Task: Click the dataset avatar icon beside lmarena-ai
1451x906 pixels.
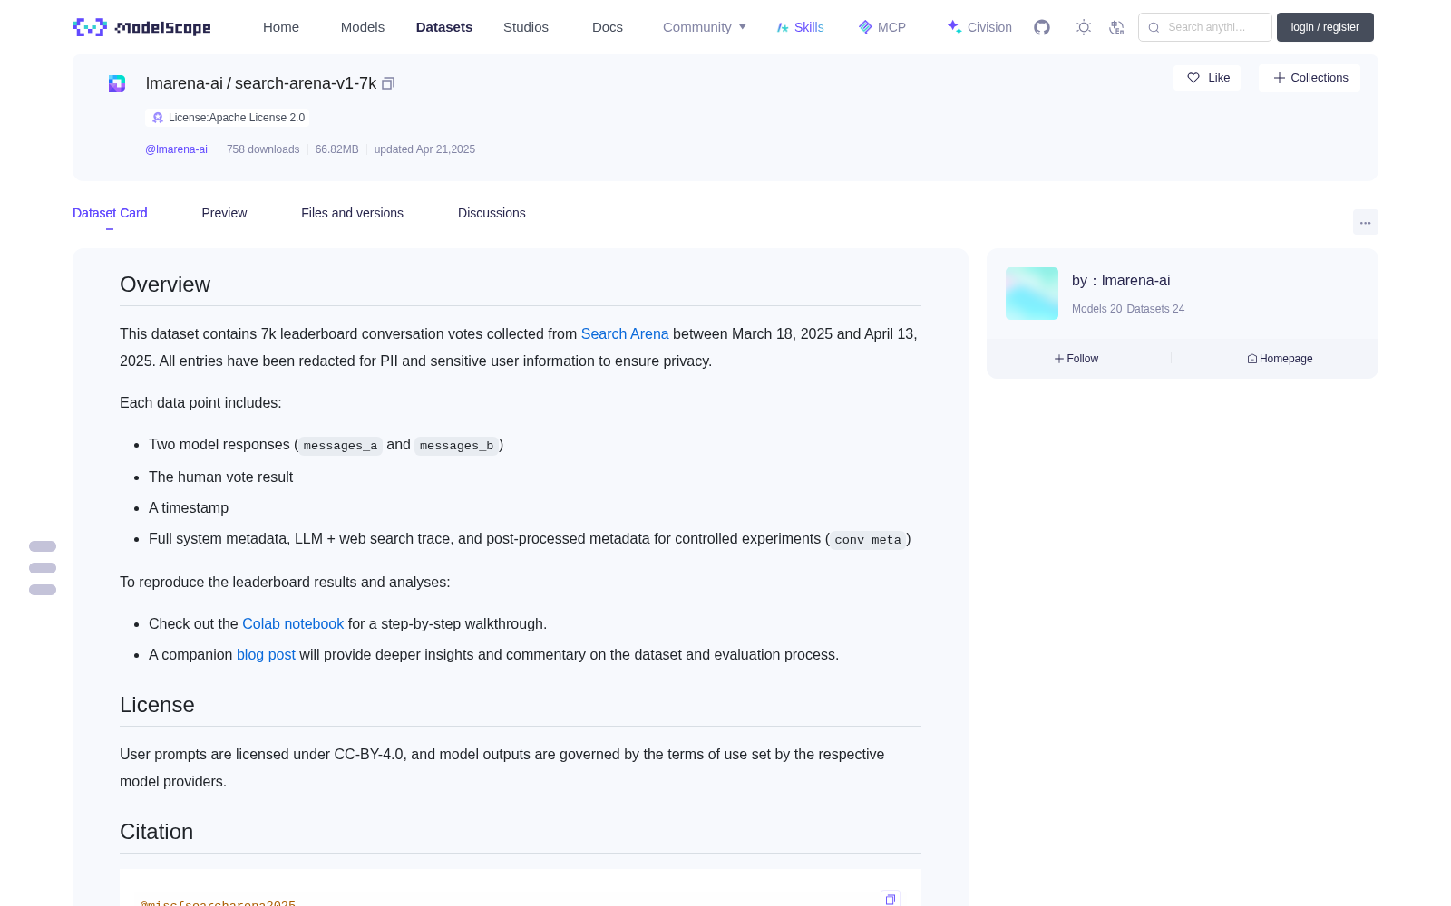Action: point(117,83)
